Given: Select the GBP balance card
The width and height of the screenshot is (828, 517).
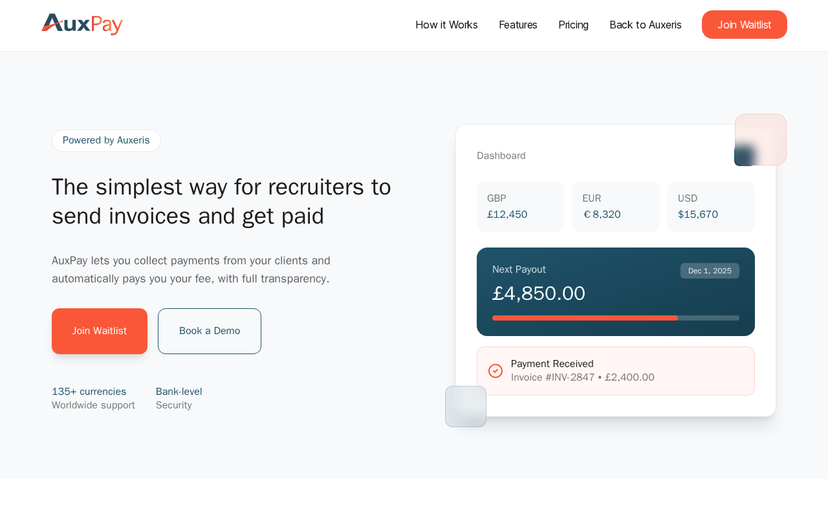Looking at the screenshot, I should click(x=520, y=207).
